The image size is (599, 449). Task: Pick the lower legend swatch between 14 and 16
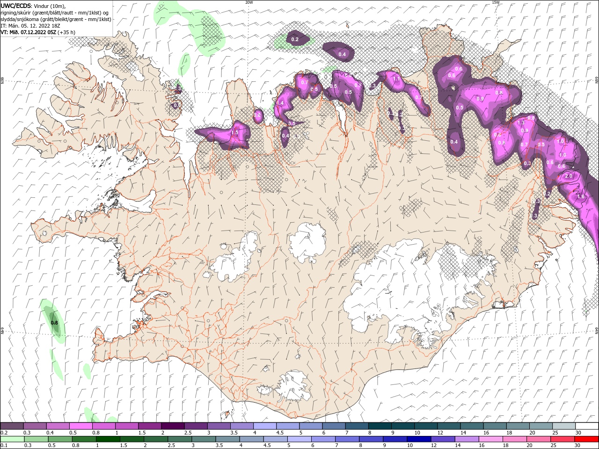point(468,439)
